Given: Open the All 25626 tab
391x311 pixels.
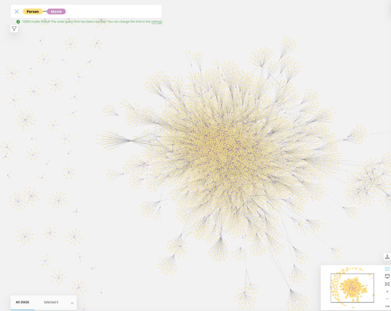Looking at the screenshot, I should [x=23, y=302].
